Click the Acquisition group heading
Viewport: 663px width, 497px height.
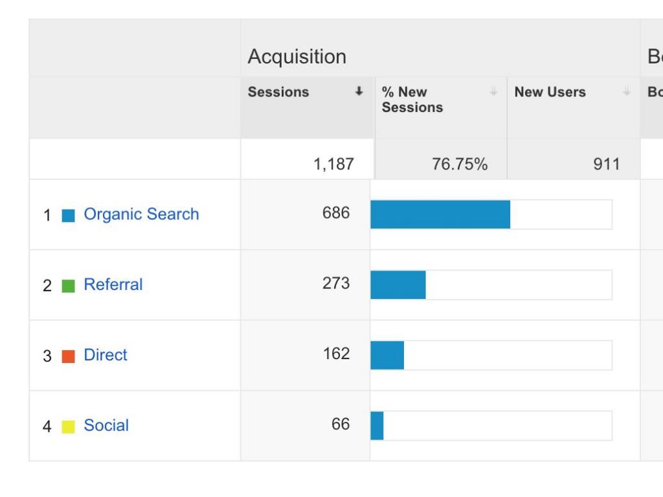[297, 57]
